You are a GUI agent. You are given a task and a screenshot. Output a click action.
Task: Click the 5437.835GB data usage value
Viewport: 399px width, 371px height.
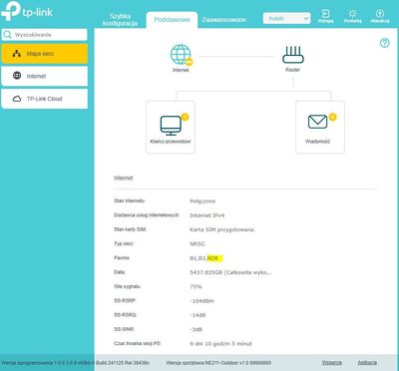tap(230, 272)
